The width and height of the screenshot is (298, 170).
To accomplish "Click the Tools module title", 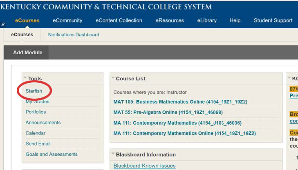I will pyautogui.click(x=35, y=78).
